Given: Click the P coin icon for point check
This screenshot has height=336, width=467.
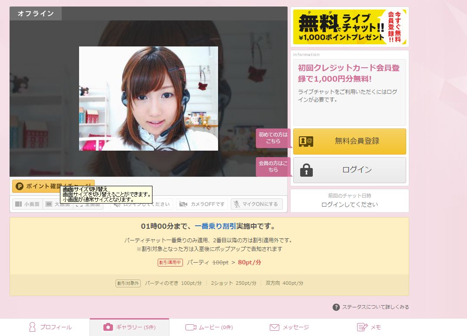Looking at the screenshot, I should (20, 186).
